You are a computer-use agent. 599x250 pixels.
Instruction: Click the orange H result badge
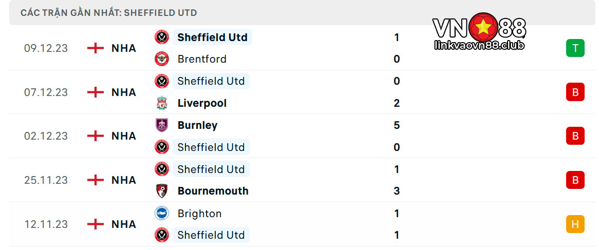(x=575, y=224)
